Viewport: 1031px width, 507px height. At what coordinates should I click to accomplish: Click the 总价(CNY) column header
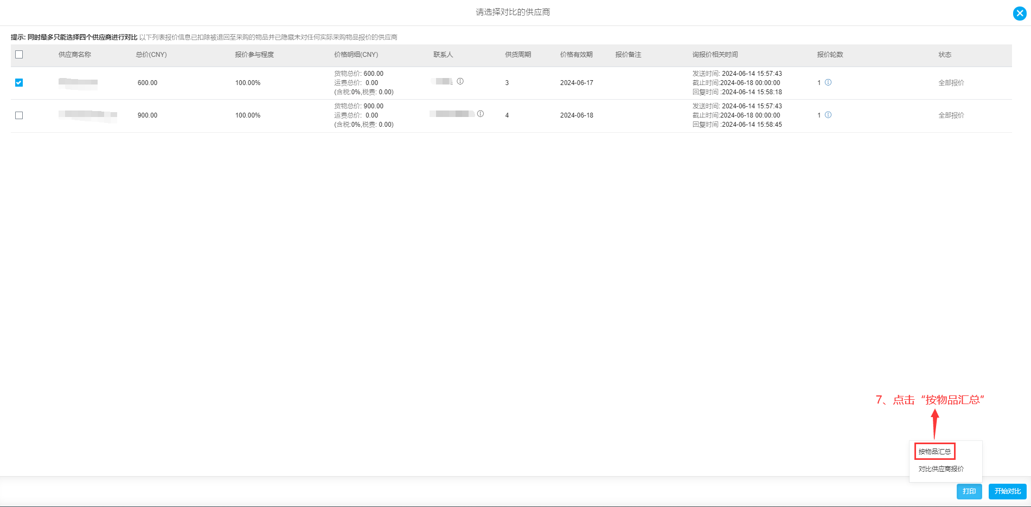coord(151,55)
